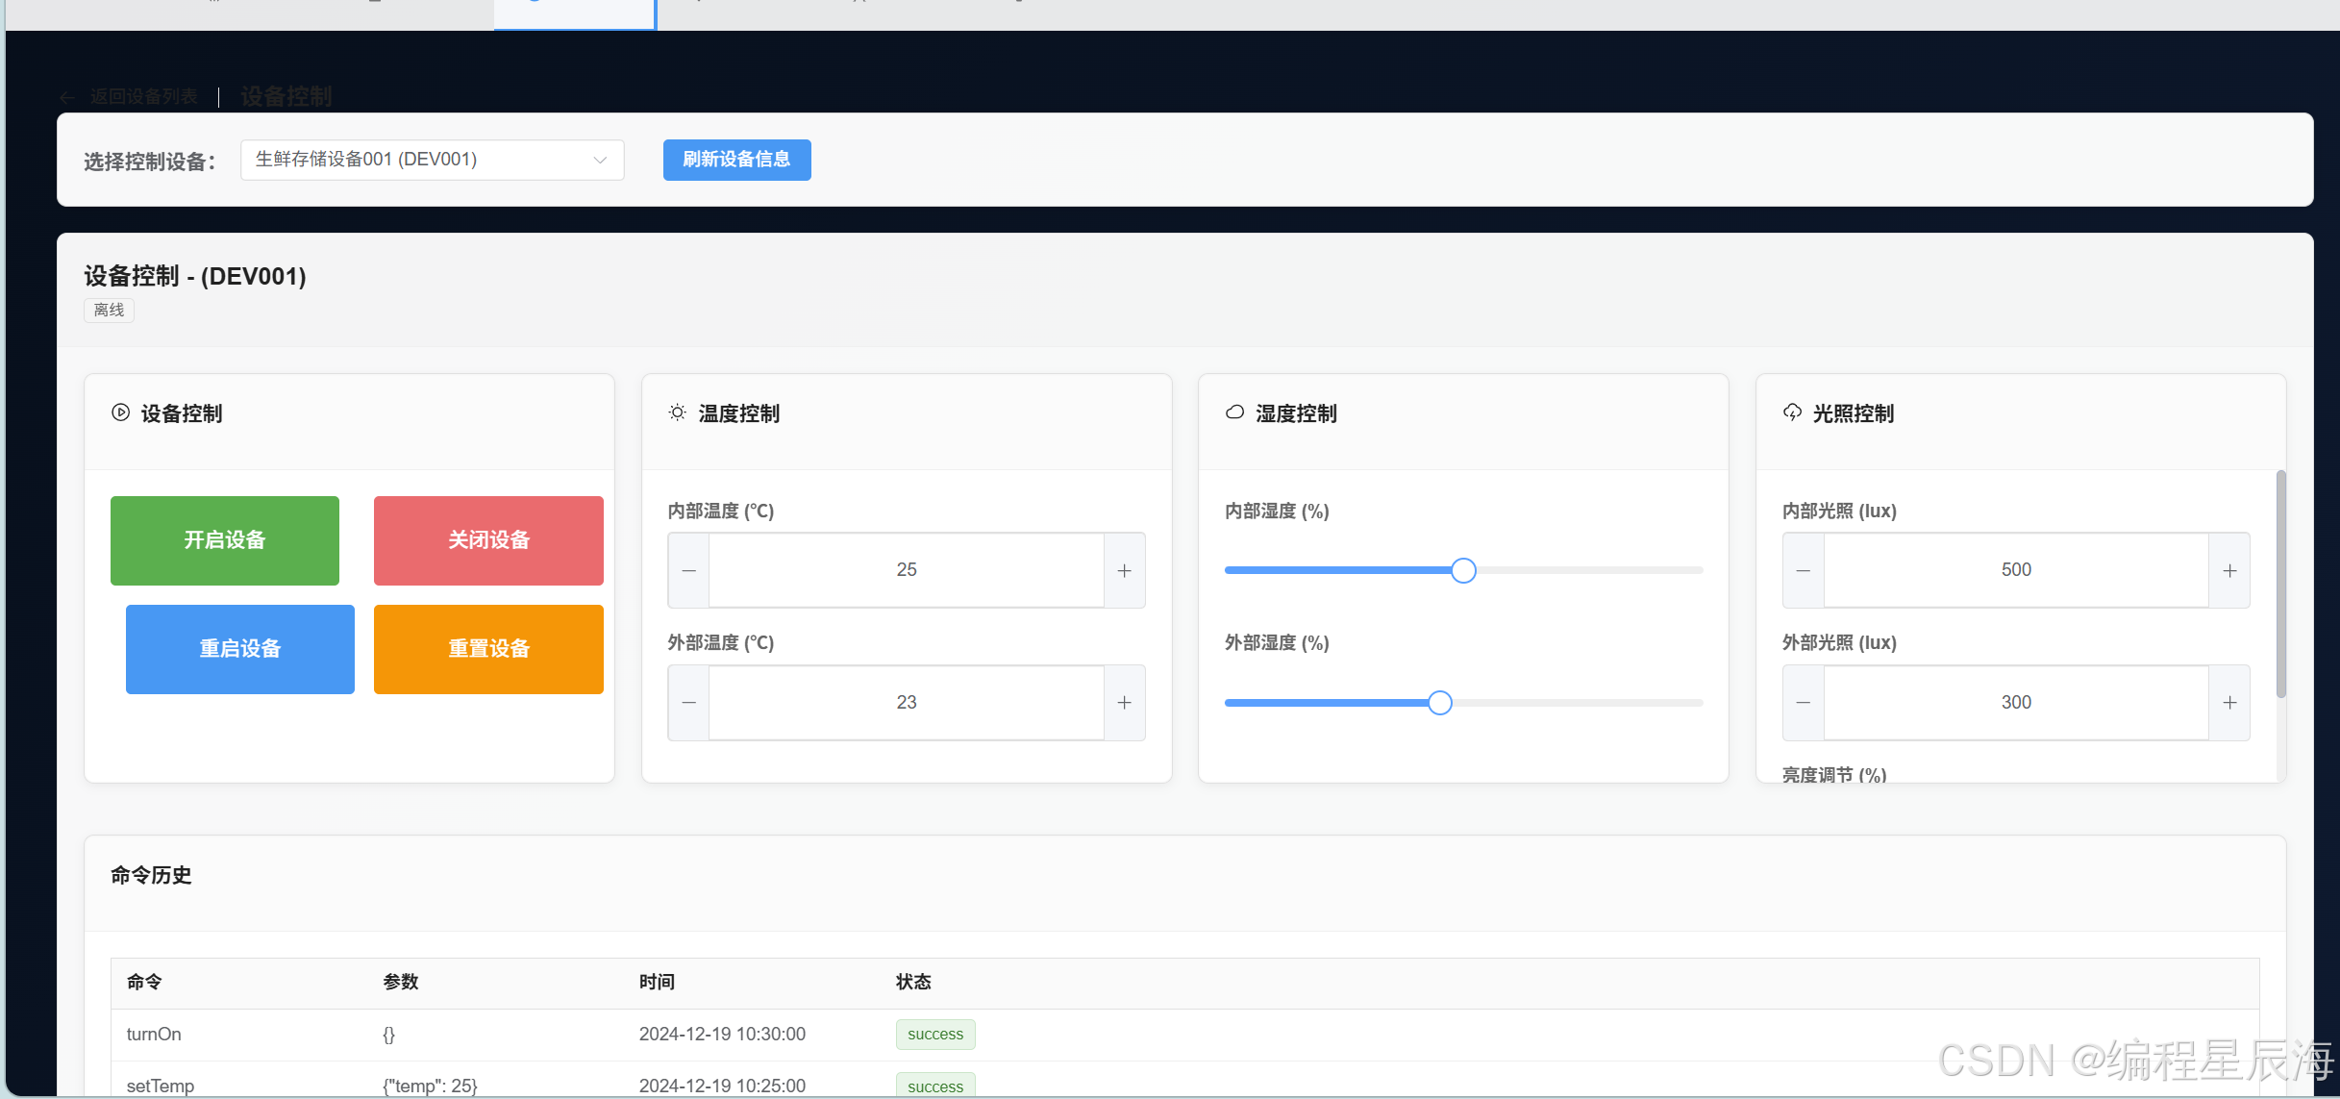Screen dimensions: 2340x1099
Task: Increase 外部温度 with the plus button
Action: [x=1124, y=703]
